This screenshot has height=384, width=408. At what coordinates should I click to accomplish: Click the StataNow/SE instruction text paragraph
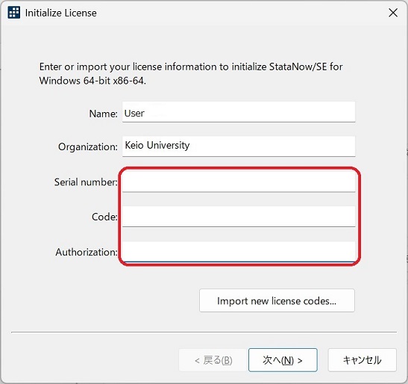click(191, 73)
